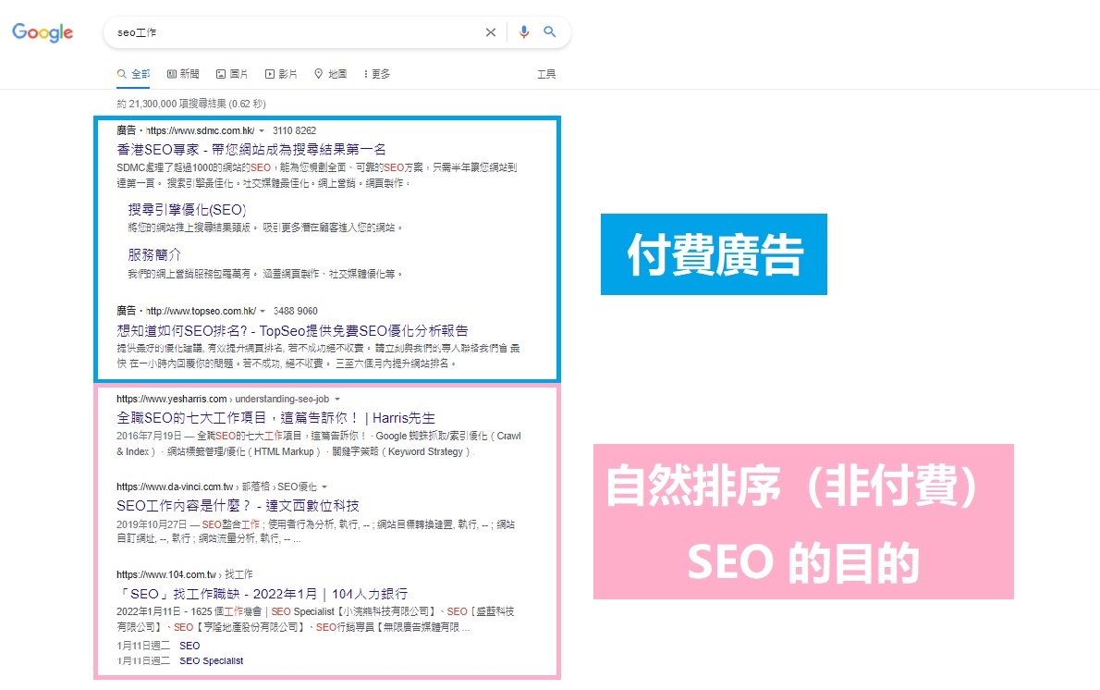Open the 104人力銀行 SEO job listing result

[262, 593]
